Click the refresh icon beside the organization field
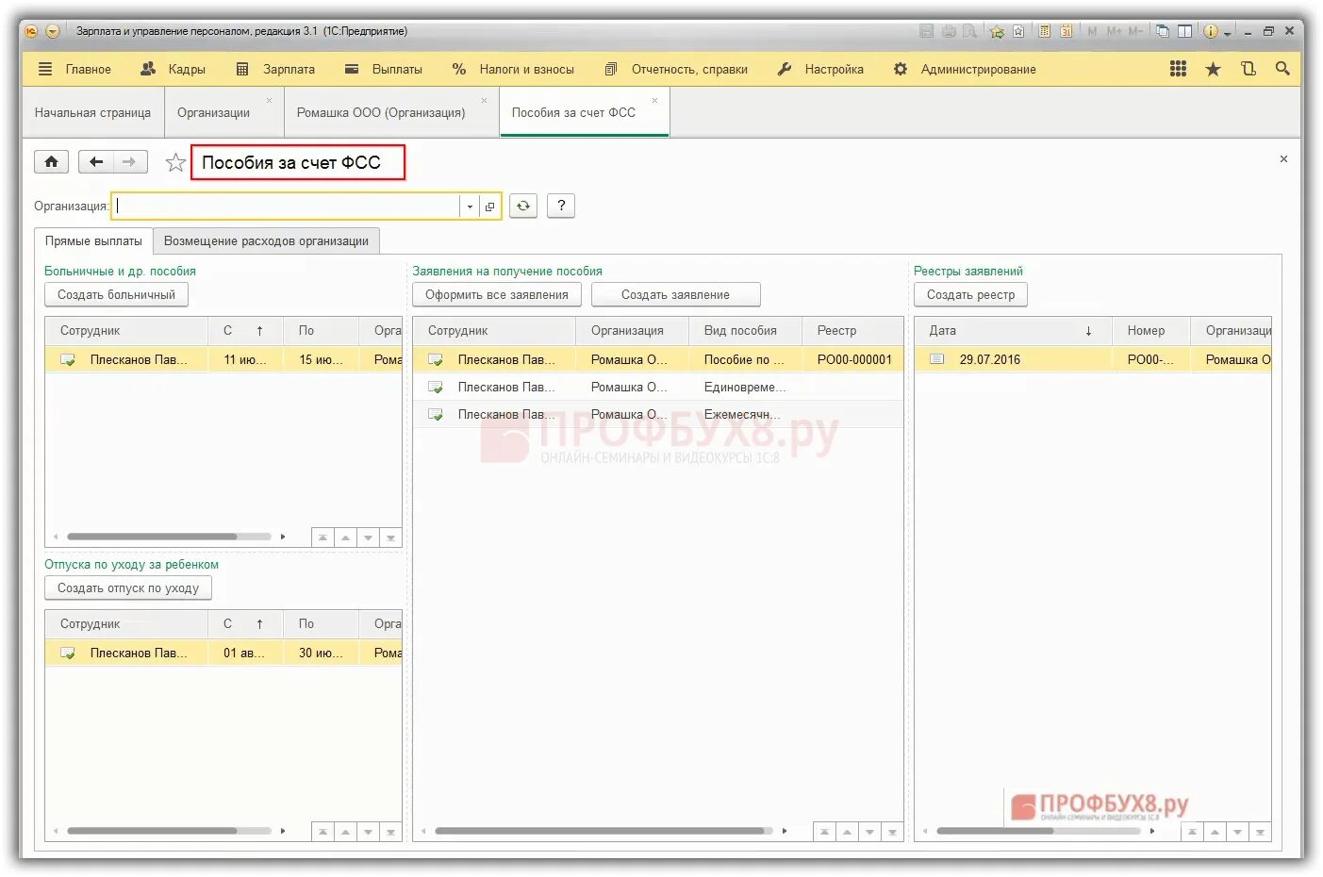1323x877 pixels. pos(523,206)
